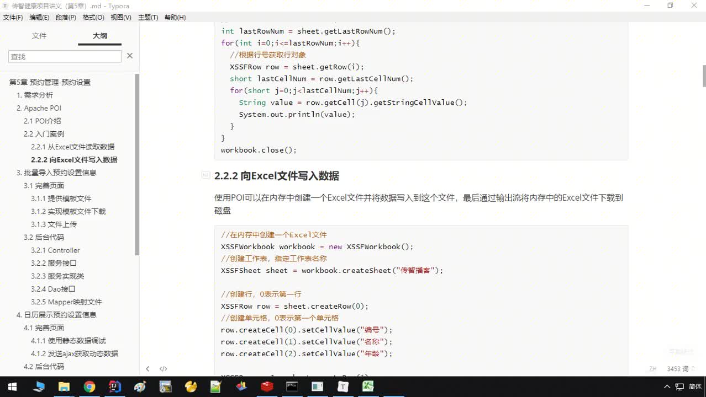Screen dimensions: 706x397
Task: Open the 主题(T) menu
Action: (148, 18)
